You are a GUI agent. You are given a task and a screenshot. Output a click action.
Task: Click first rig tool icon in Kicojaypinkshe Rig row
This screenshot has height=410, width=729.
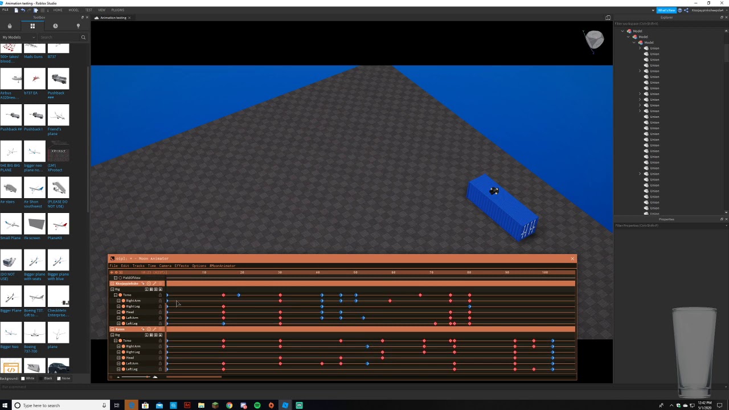click(146, 289)
